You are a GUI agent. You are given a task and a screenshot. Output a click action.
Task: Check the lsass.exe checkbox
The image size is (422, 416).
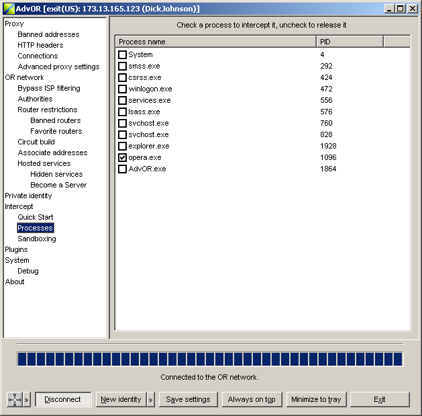pos(123,112)
